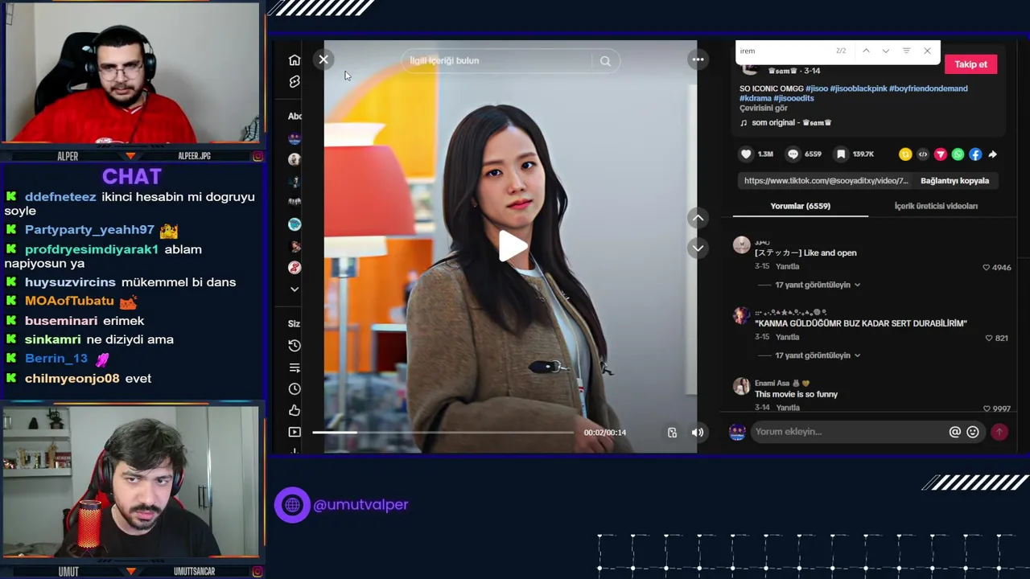Jump to next find-in-page match
1030x579 pixels.
(x=886, y=51)
